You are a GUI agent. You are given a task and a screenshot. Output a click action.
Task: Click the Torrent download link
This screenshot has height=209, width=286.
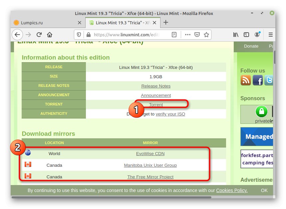156,105
